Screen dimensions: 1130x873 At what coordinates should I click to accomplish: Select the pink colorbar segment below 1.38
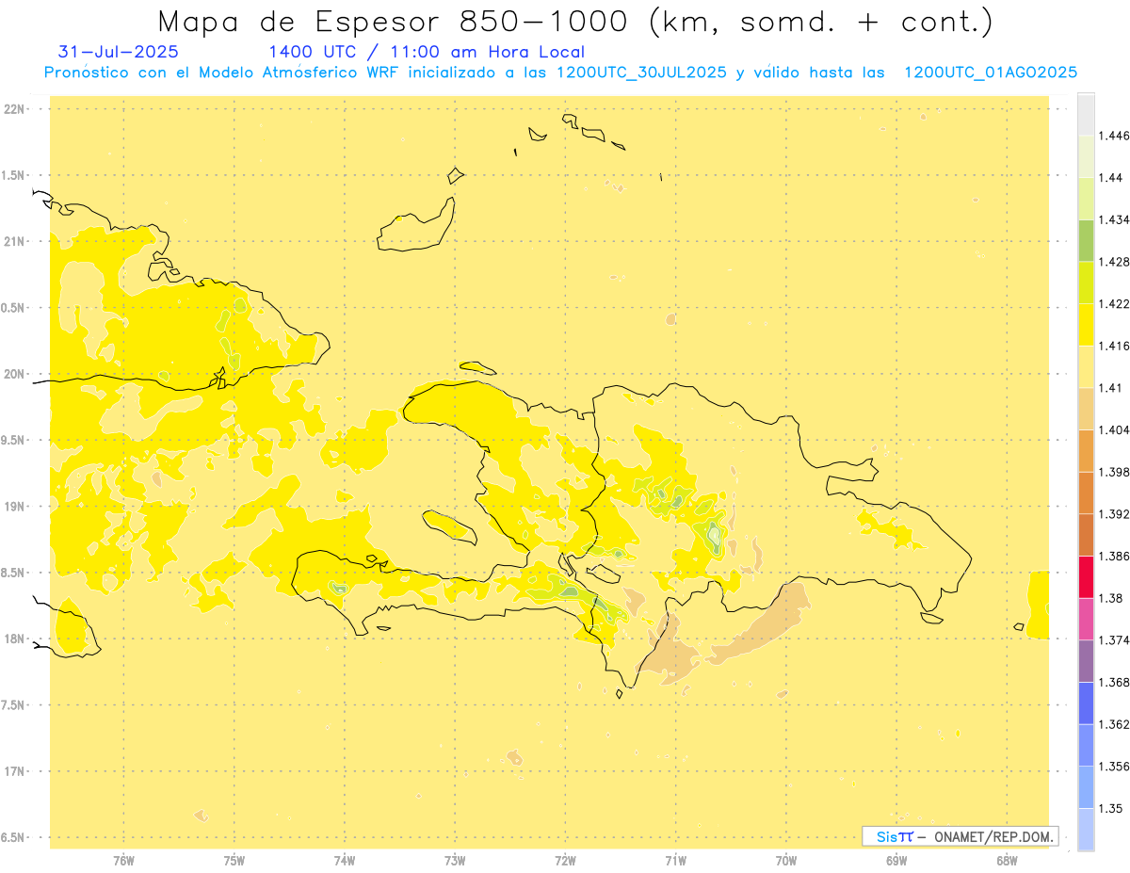coord(1086,619)
